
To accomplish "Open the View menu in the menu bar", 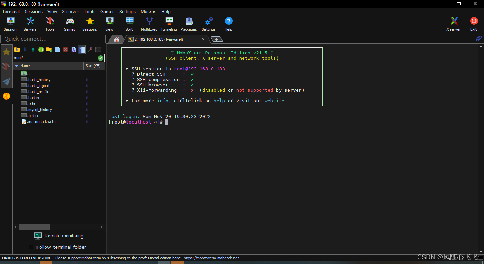I will (x=52, y=11).
